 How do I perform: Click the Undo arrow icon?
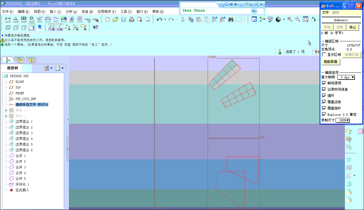pos(159,19)
